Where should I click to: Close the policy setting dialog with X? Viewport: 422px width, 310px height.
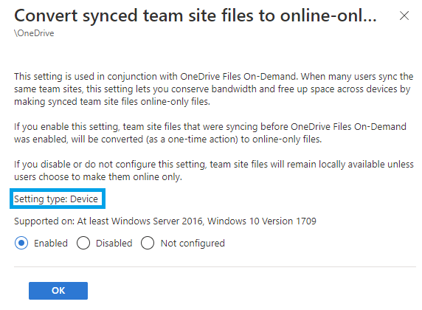click(x=404, y=15)
